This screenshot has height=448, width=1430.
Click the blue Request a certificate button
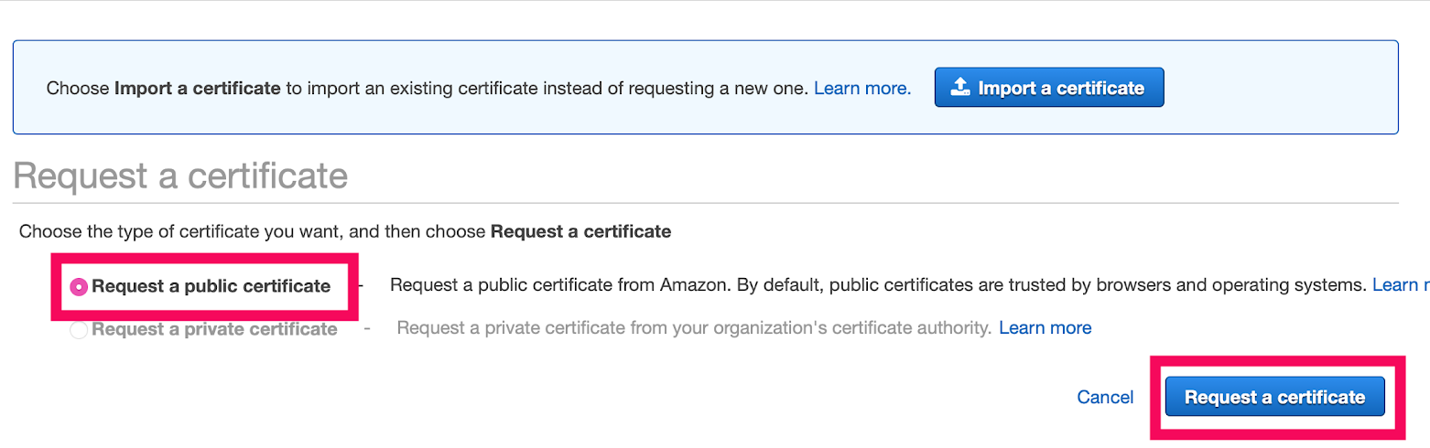coord(1274,397)
